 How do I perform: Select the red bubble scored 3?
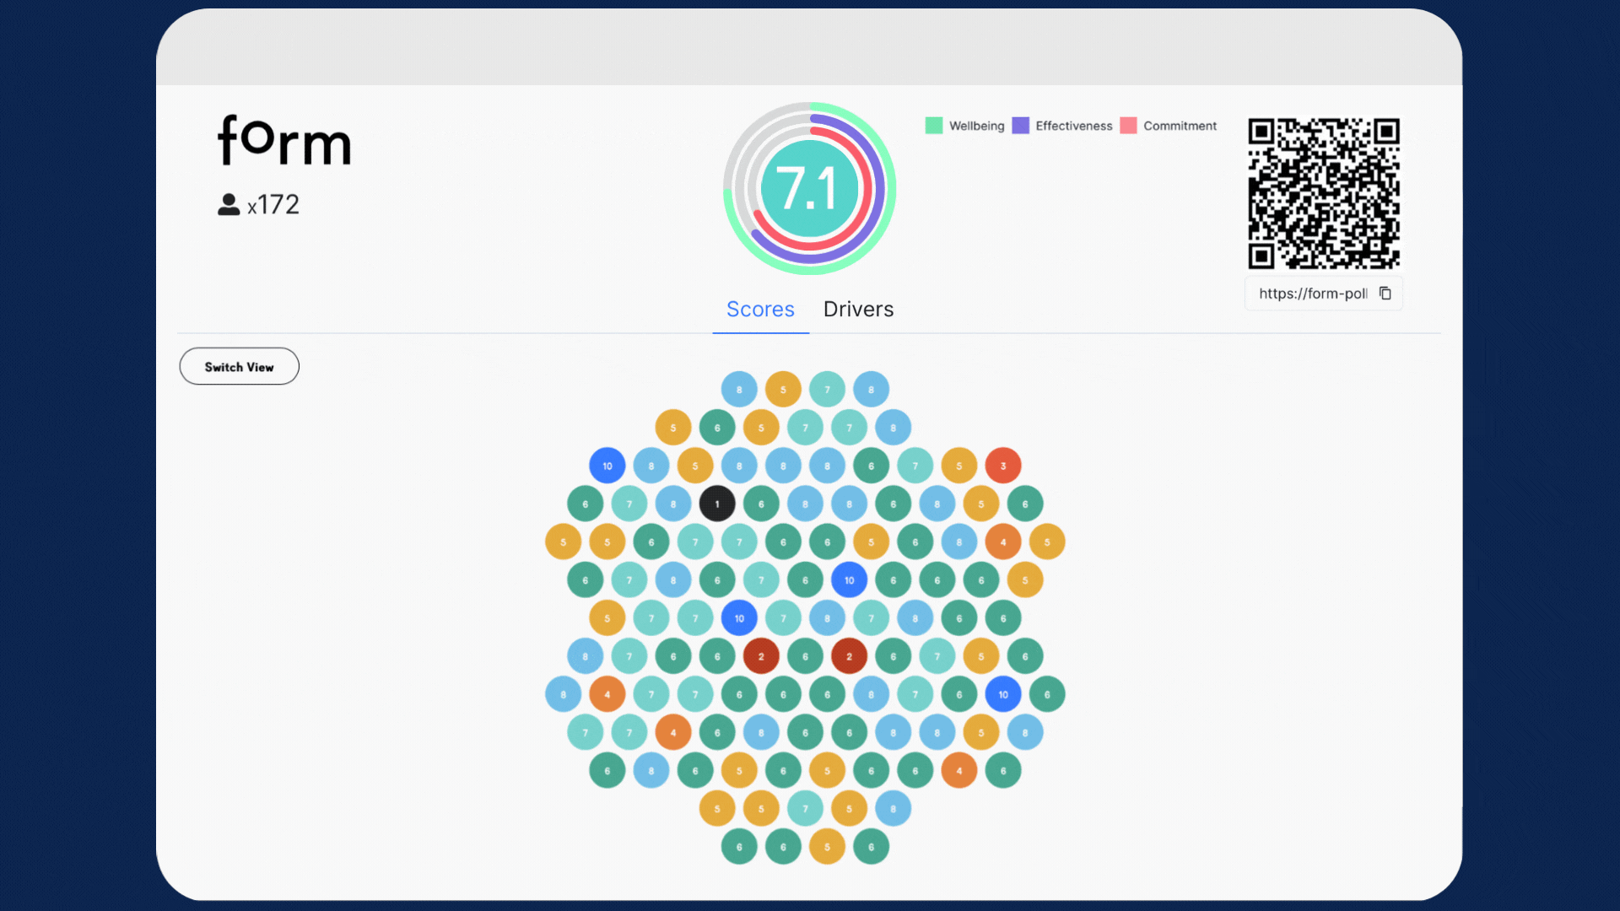click(1003, 466)
